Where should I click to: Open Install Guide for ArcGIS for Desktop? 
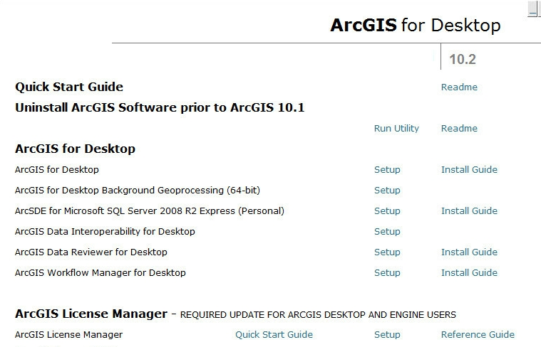pyautogui.click(x=469, y=170)
